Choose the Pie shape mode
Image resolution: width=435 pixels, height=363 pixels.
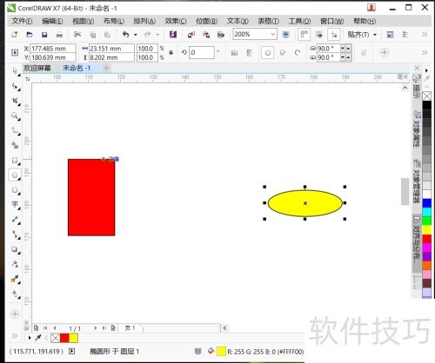[x=283, y=53]
